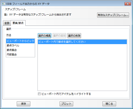Click the dialog title bar text

pyautogui.click(x=28, y=4)
